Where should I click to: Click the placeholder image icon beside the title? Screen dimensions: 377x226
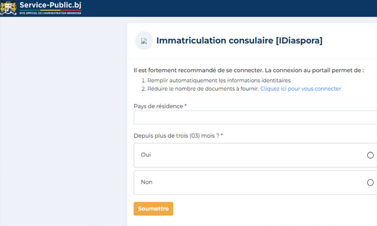(x=144, y=40)
